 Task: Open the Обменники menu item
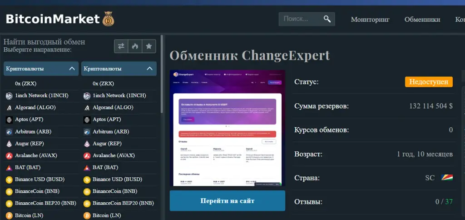point(422,20)
